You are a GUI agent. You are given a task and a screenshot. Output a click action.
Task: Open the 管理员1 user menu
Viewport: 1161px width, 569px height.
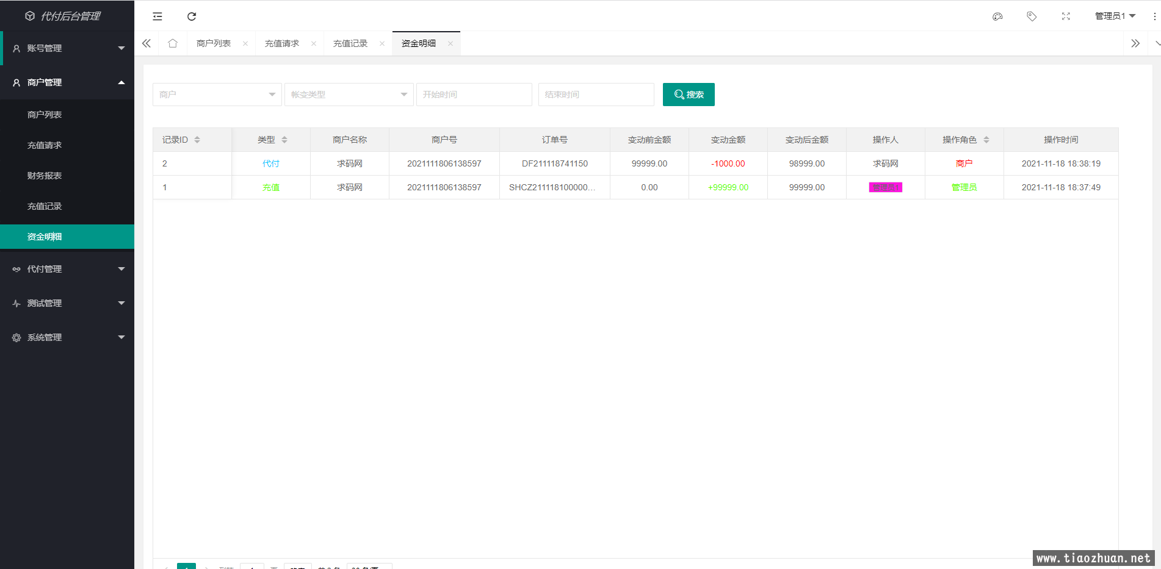[1115, 16]
